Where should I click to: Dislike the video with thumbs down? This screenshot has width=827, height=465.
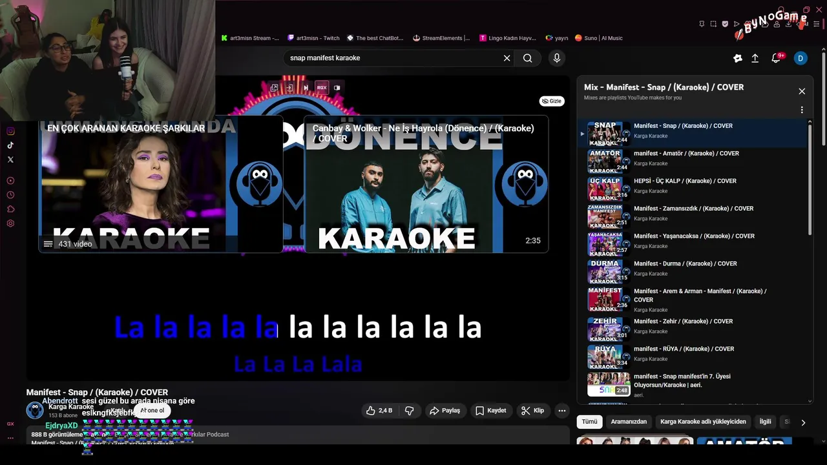pos(409,411)
